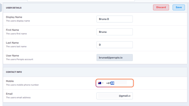Click the partially visible box above User Details

(x=81, y=1)
